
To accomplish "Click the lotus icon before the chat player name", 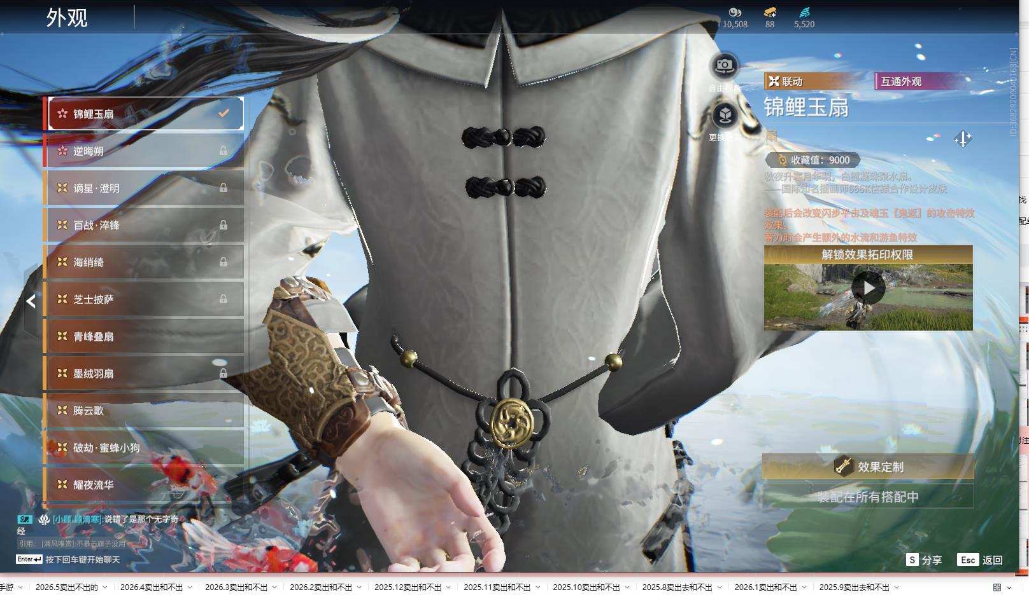I will [44, 519].
